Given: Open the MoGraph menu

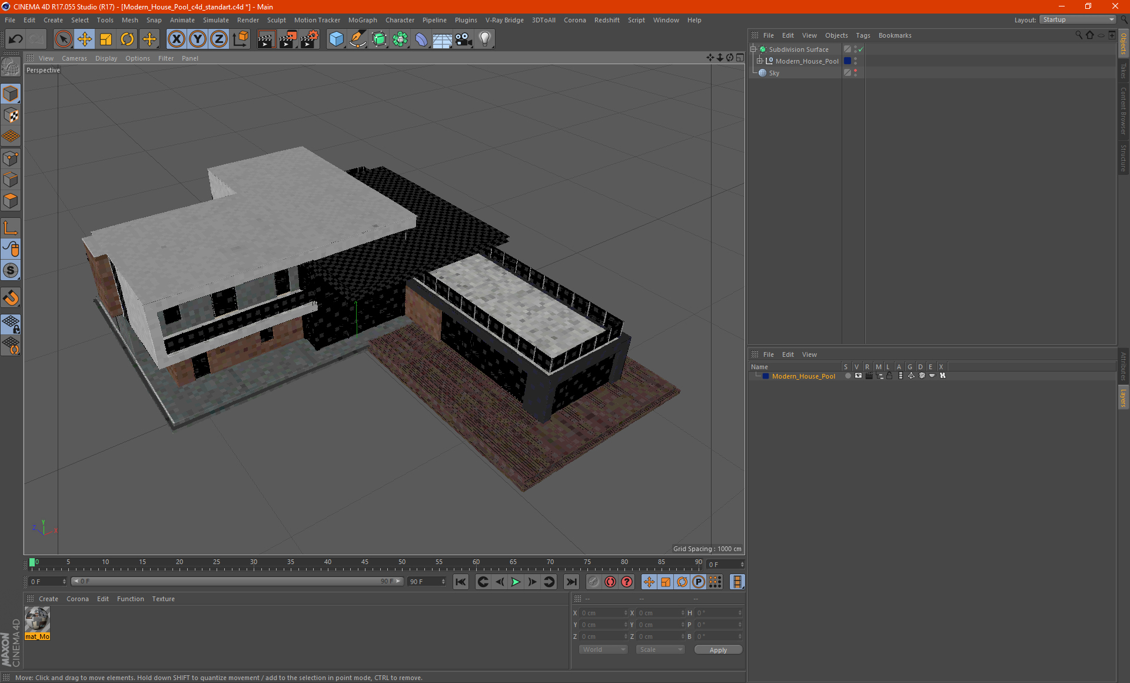Looking at the screenshot, I should point(362,20).
